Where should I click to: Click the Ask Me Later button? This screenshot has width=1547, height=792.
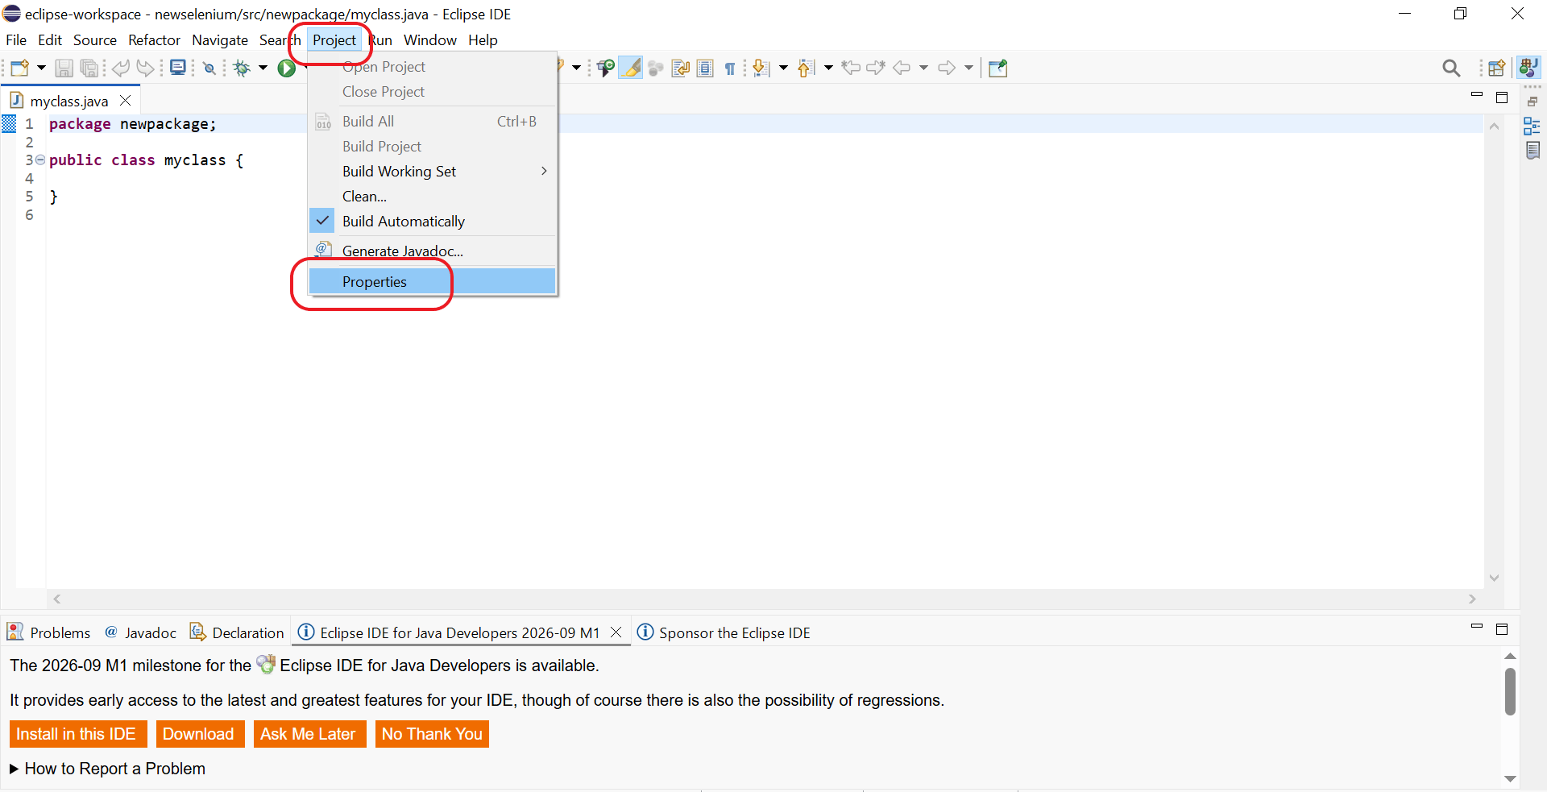point(309,734)
